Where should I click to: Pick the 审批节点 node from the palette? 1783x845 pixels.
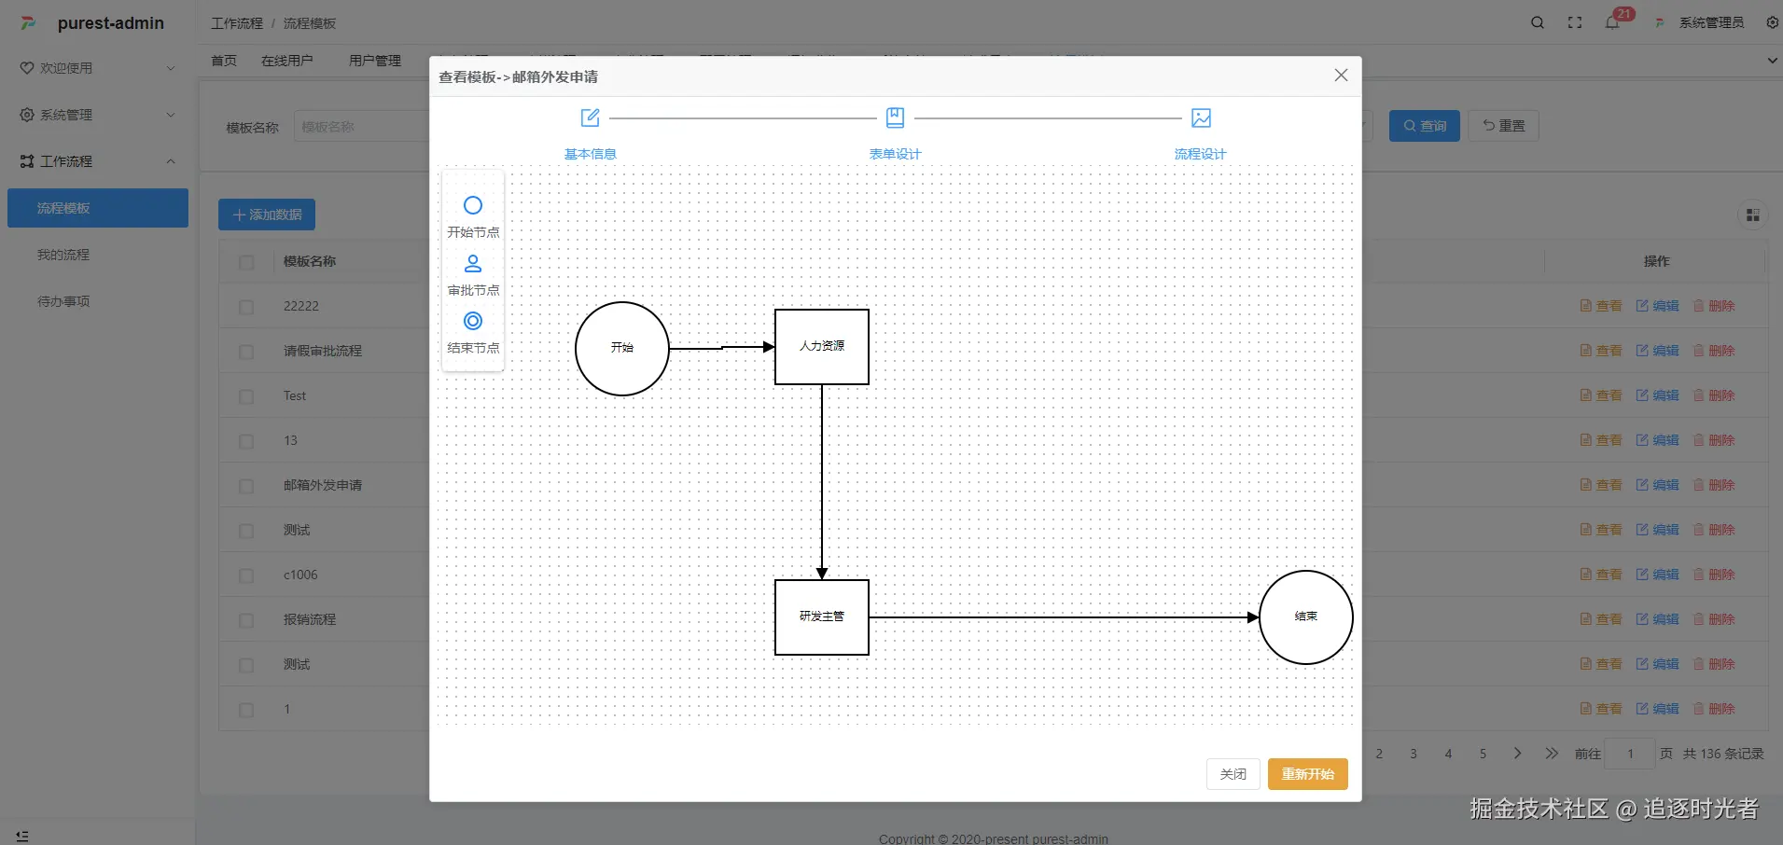(473, 274)
